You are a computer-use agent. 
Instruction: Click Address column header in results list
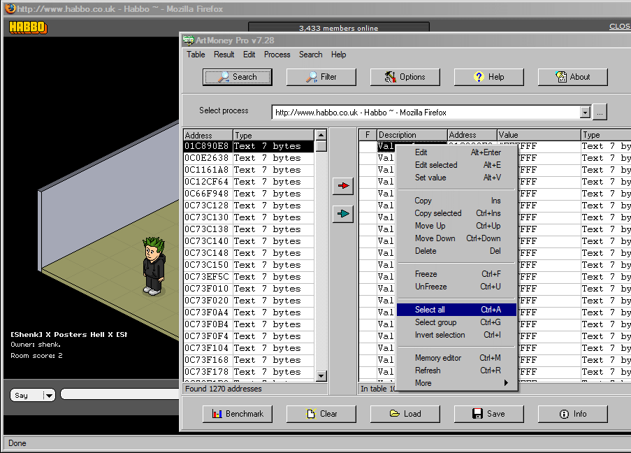(x=208, y=135)
